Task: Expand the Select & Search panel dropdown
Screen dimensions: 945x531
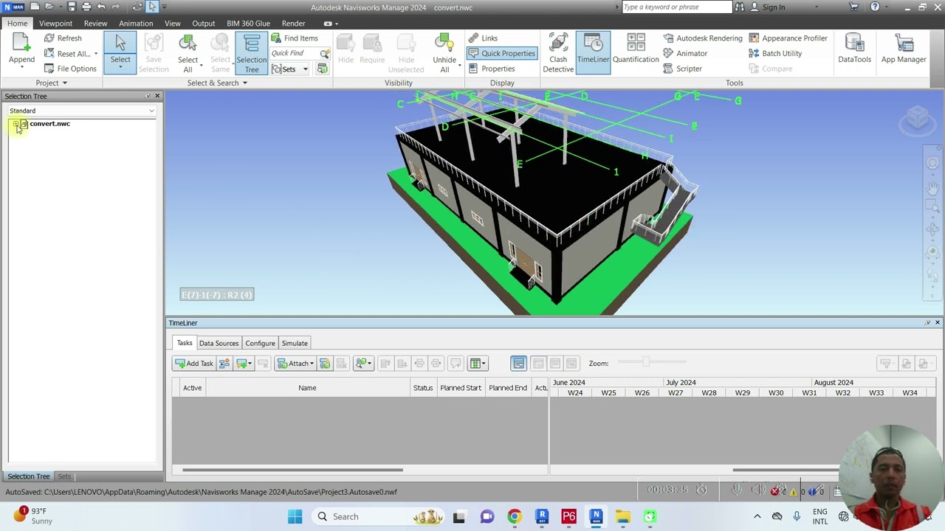Action: pos(216,83)
